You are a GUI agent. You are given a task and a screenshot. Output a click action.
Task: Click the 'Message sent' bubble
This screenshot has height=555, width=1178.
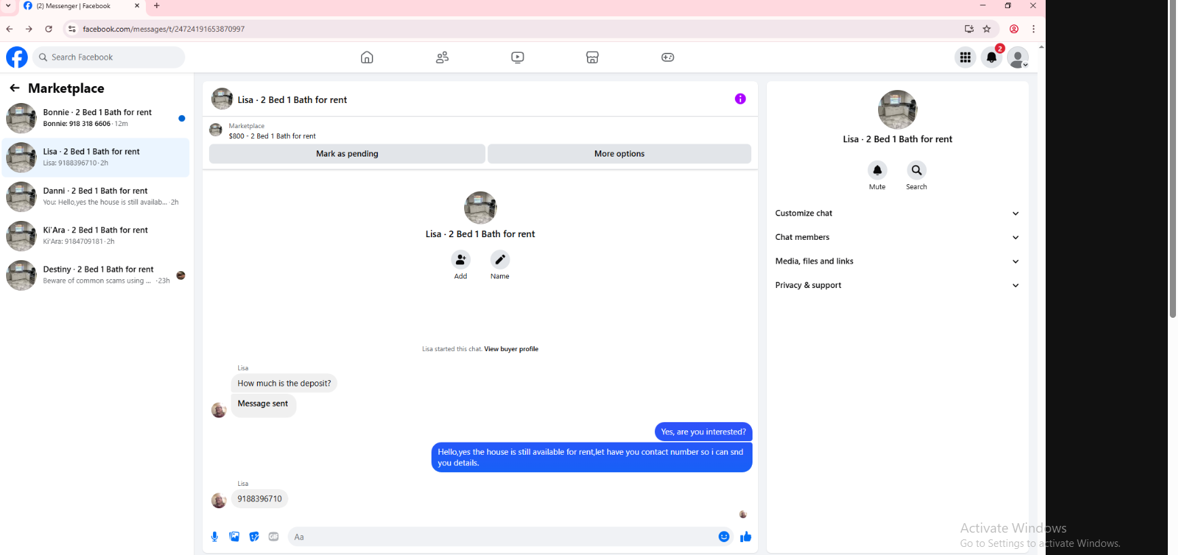coord(263,405)
